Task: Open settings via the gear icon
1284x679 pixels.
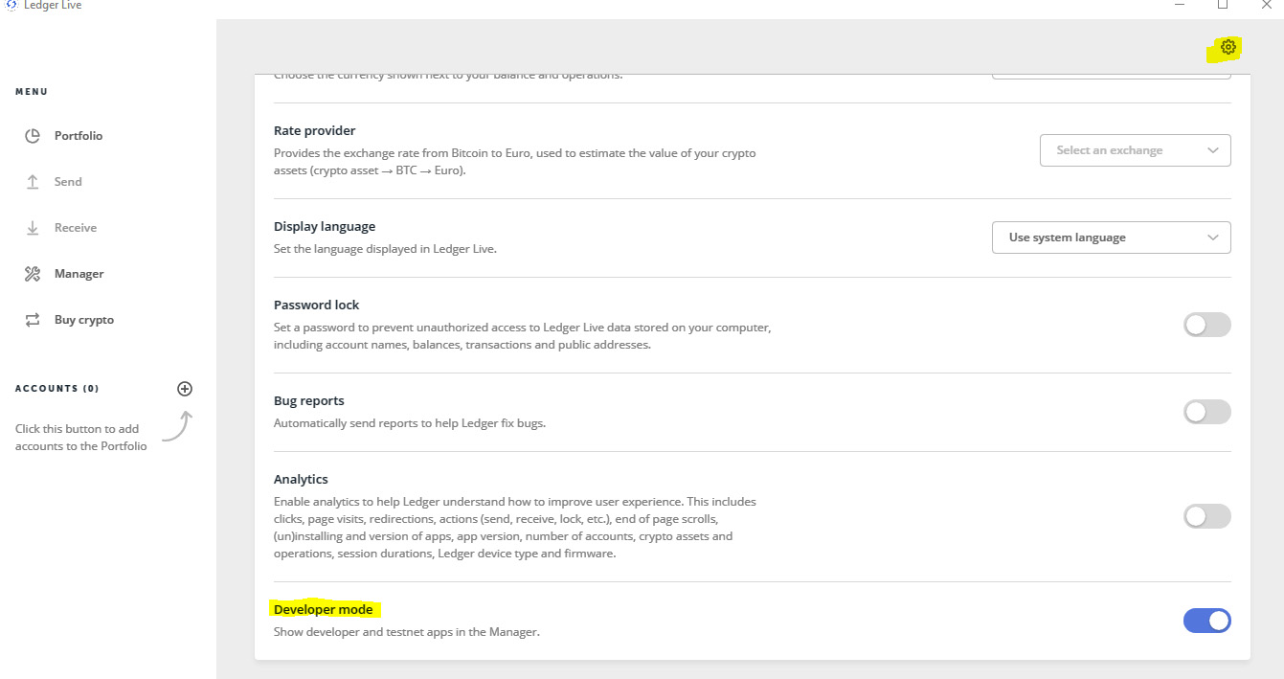Action: coord(1228,47)
